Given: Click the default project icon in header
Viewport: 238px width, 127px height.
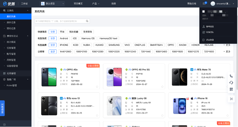Looking at the screenshot, I should pos(43,4).
